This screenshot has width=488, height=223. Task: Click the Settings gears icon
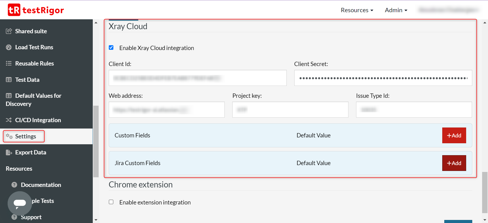[x=9, y=136]
